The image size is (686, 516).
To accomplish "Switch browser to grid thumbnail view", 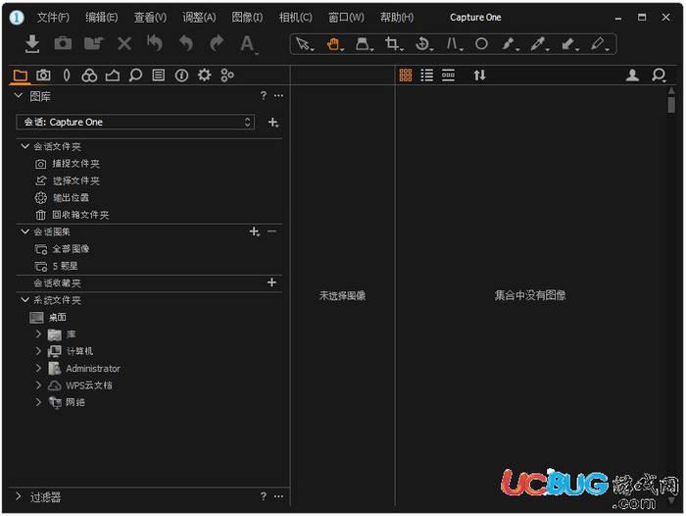I will pyautogui.click(x=406, y=76).
